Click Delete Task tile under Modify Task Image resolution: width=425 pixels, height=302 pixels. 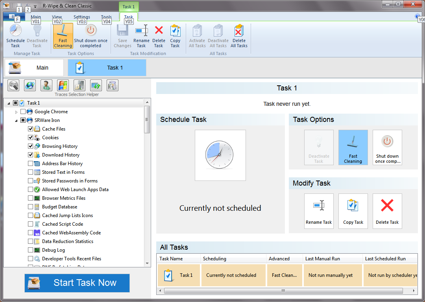[387, 211]
